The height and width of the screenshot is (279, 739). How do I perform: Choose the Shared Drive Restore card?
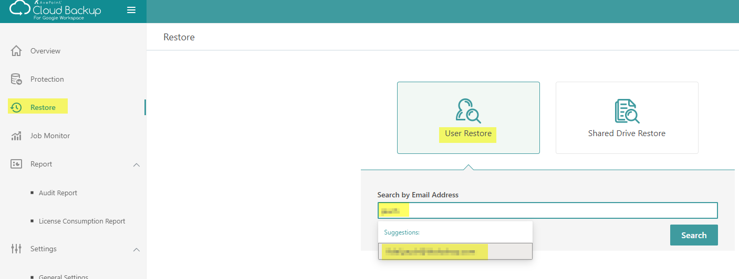(x=627, y=118)
